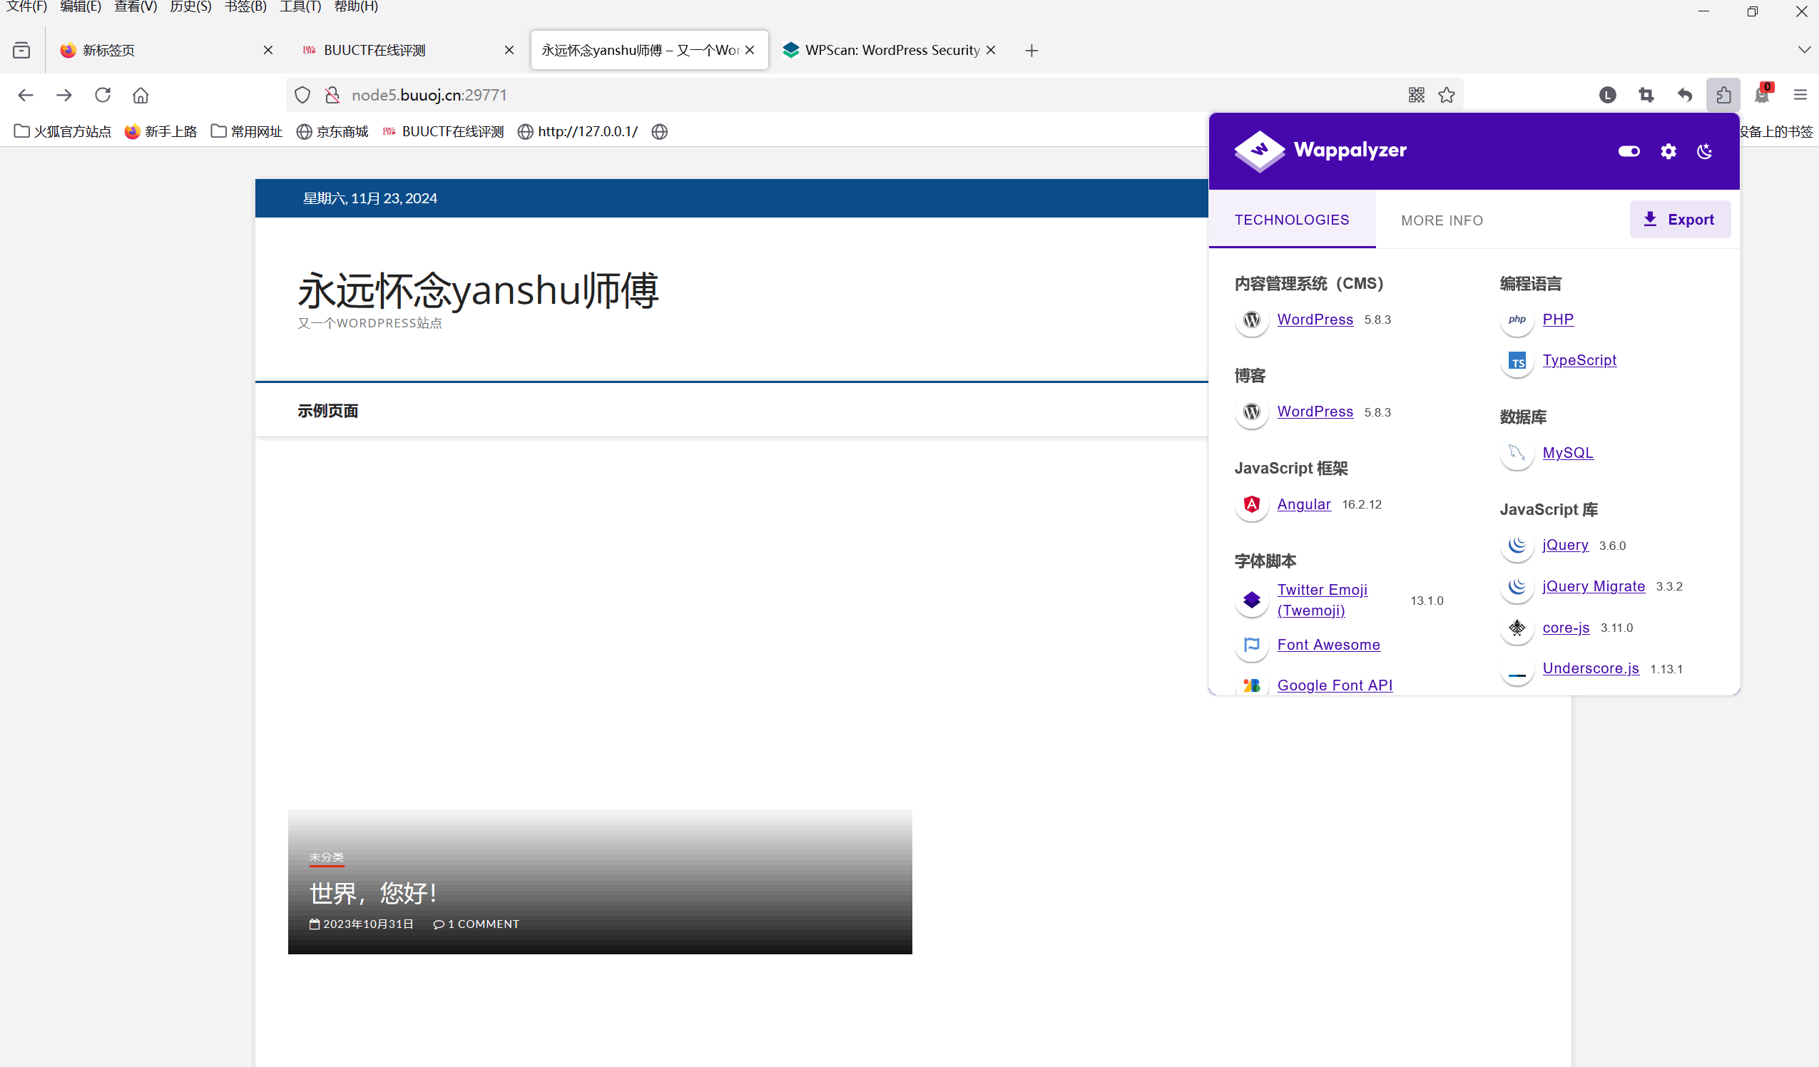Open the 书签(B) menu

[x=245, y=7]
